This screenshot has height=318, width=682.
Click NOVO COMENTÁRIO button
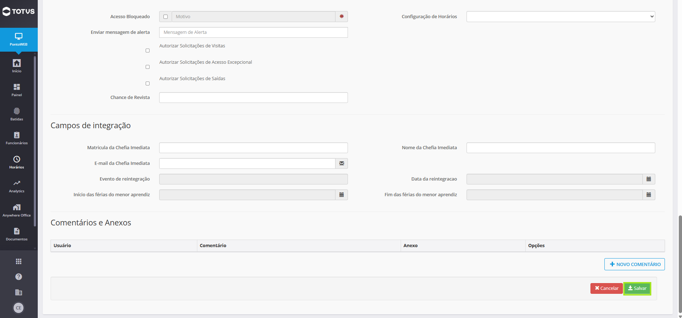635,264
